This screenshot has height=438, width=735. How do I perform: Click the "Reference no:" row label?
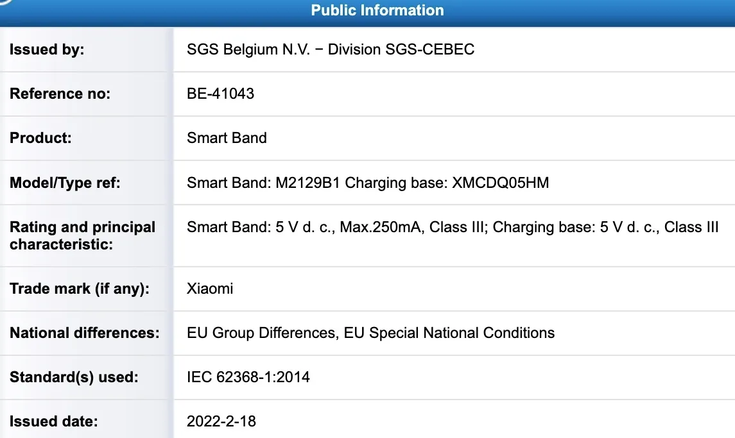pyautogui.click(x=60, y=94)
